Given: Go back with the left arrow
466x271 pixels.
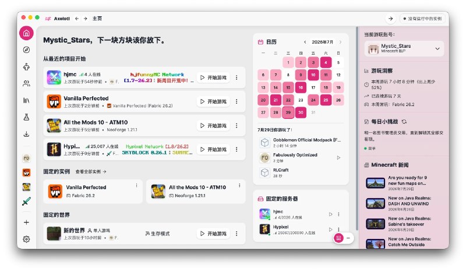Looking at the screenshot, I should click(x=77, y=19).
